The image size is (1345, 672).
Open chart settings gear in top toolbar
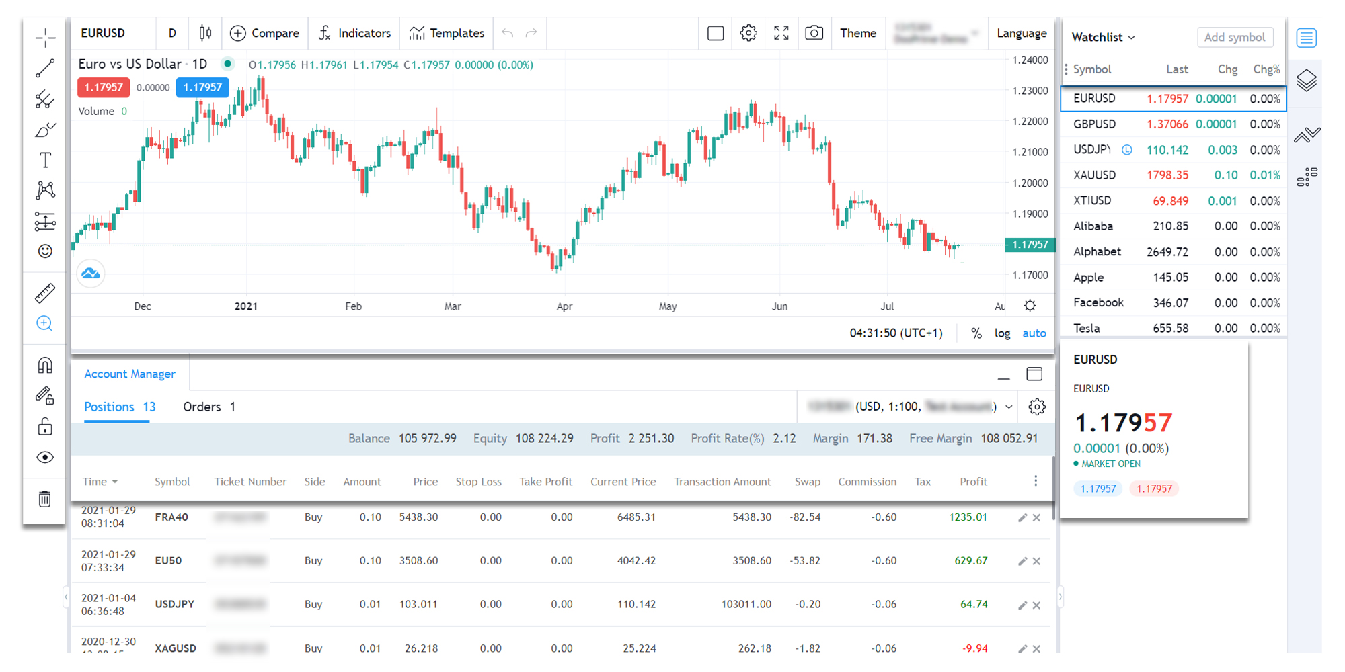click(748, 33)
